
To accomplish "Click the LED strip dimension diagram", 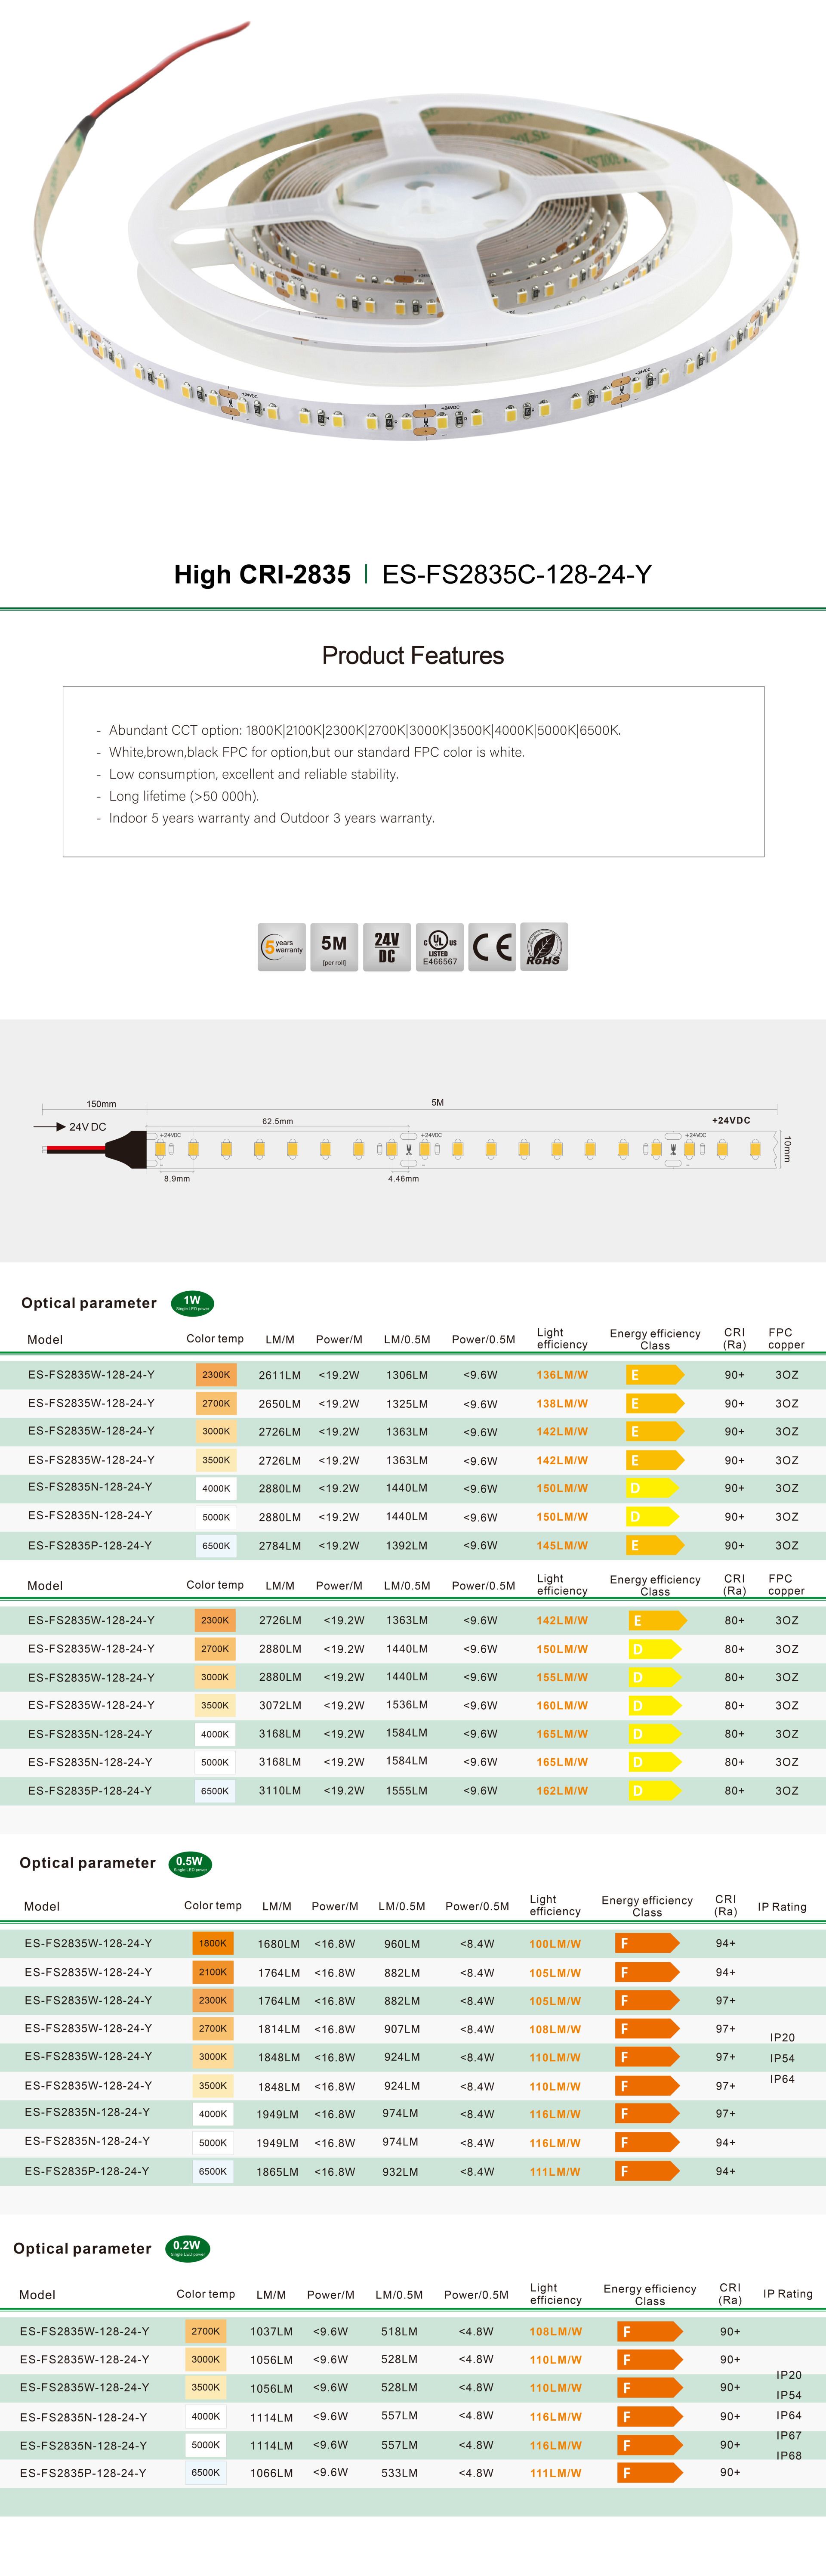I will 413,1142.
